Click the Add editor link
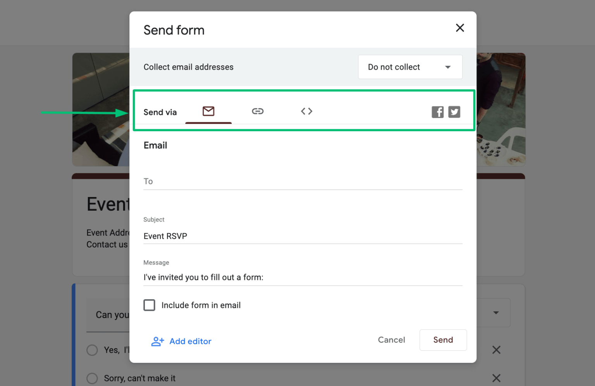595x386 pixels. tap(190, 341)
